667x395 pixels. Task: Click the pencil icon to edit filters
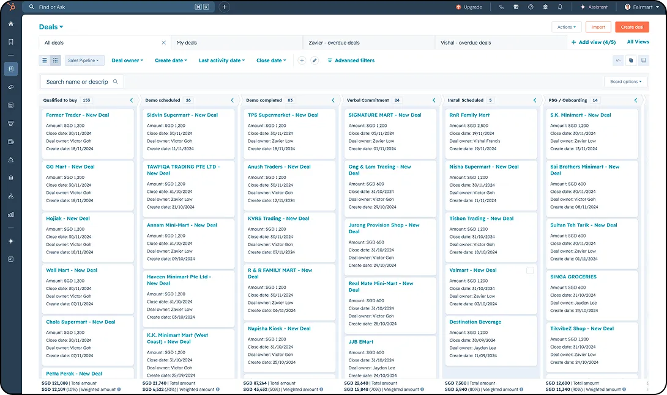click(x=315, y=60)
